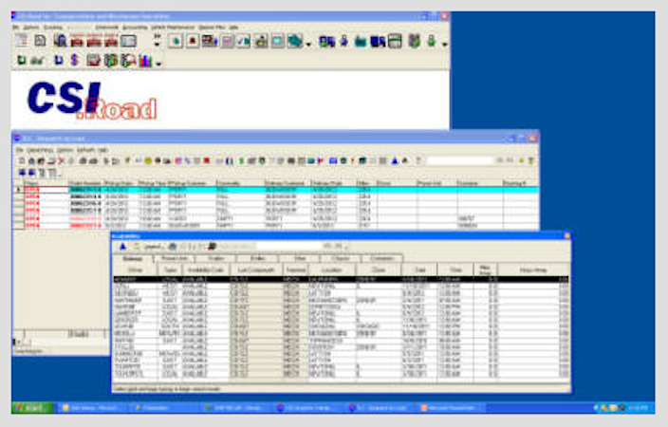Click the red stop square button in CSI toolbar

click(x=192, y=41)
